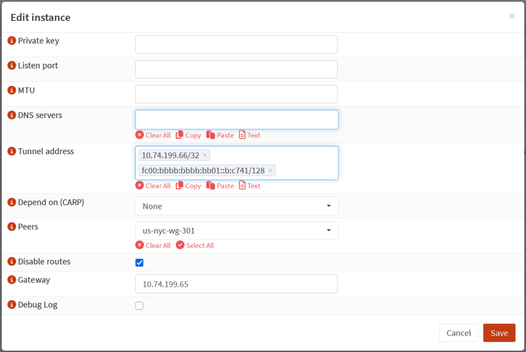526x352 pixels.
Task: Click into the Gateway field with 10.74.199.65
Action: coord(236,284)
